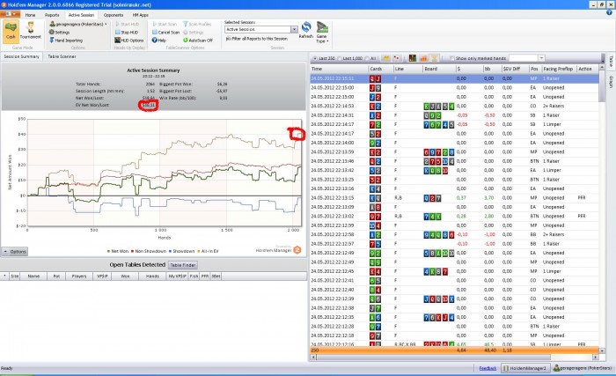Select the hand at 24.05.2012 22:14:53
This screenshot has height=376, width=616.
tap(455, 107)
